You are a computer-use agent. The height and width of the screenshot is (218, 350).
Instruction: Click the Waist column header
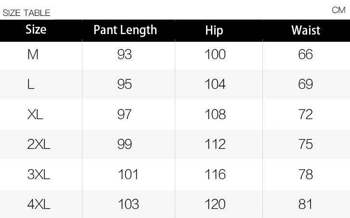click(306, 30)
